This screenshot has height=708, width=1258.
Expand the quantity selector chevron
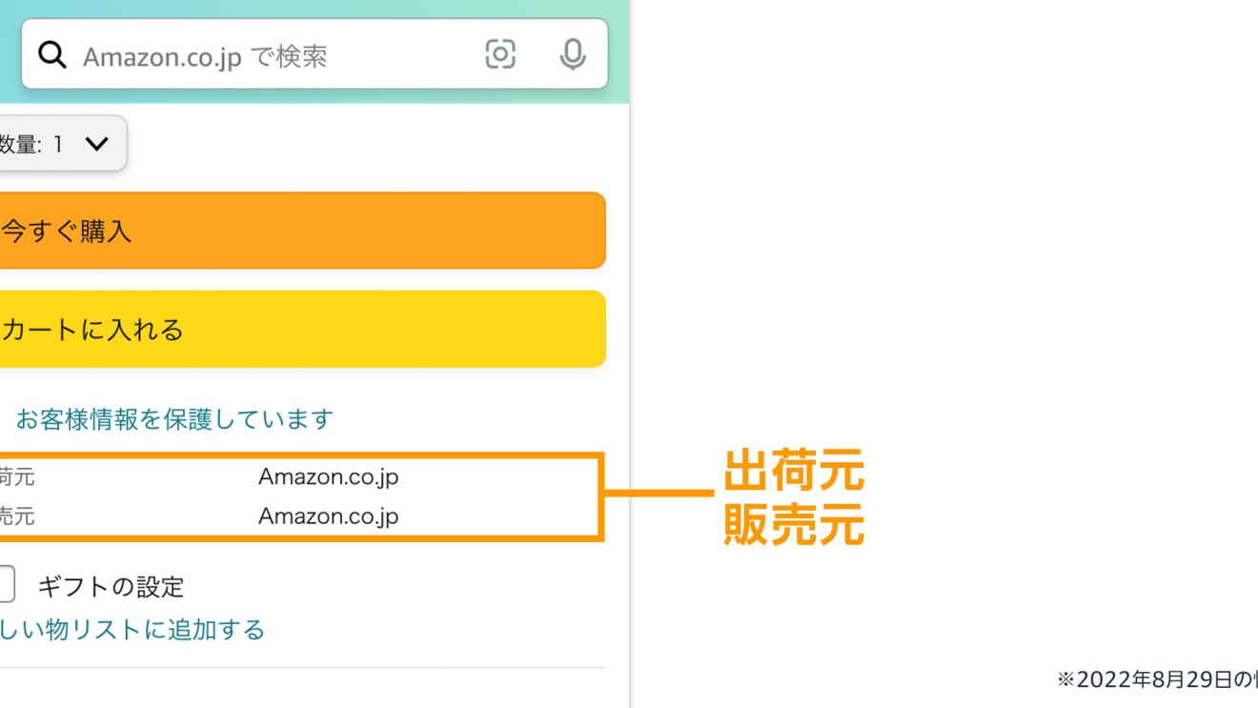(x=98, y=143)
